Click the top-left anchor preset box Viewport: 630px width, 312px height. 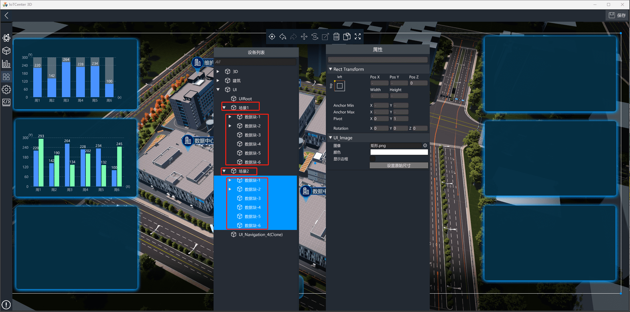pyautogui.click(x=340, y=86)
